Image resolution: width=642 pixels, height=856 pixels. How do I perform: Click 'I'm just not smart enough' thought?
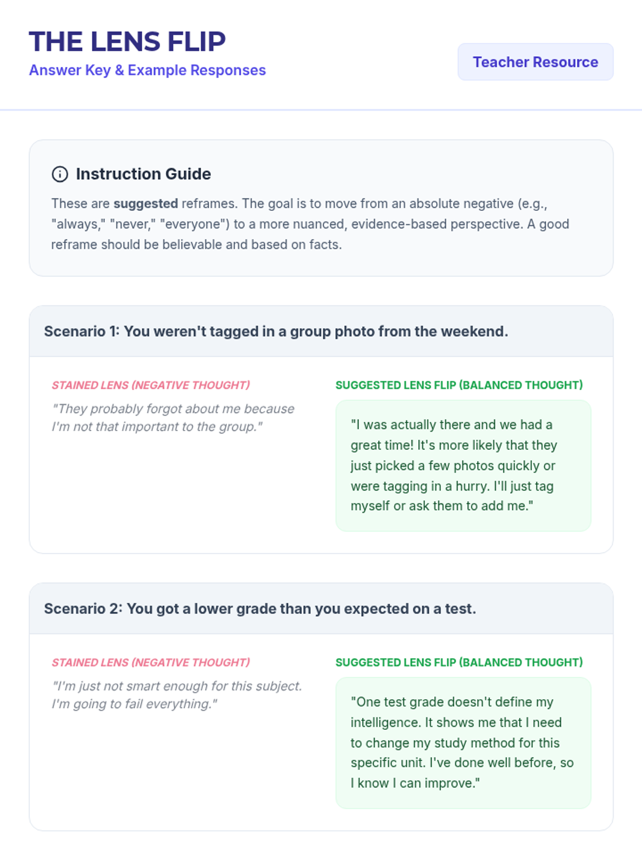tap(177, 695)
